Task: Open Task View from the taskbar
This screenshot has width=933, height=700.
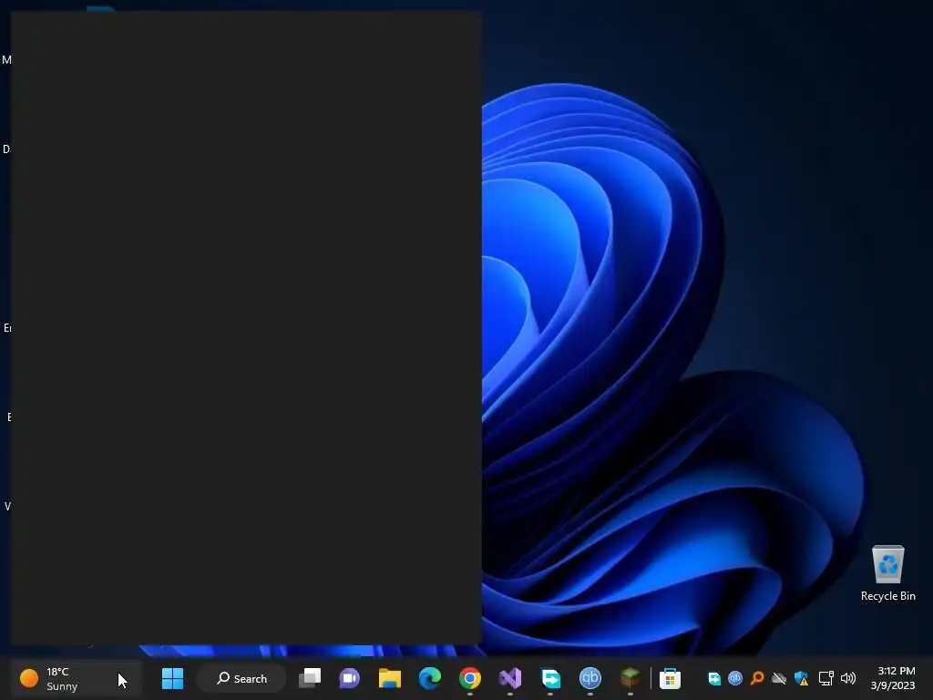Action: point(310,678)
